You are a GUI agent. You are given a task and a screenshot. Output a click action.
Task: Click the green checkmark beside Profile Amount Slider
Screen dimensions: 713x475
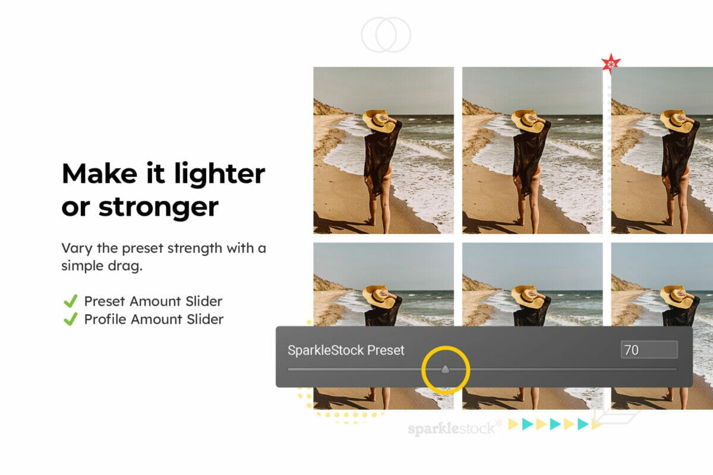coord(70,319)
